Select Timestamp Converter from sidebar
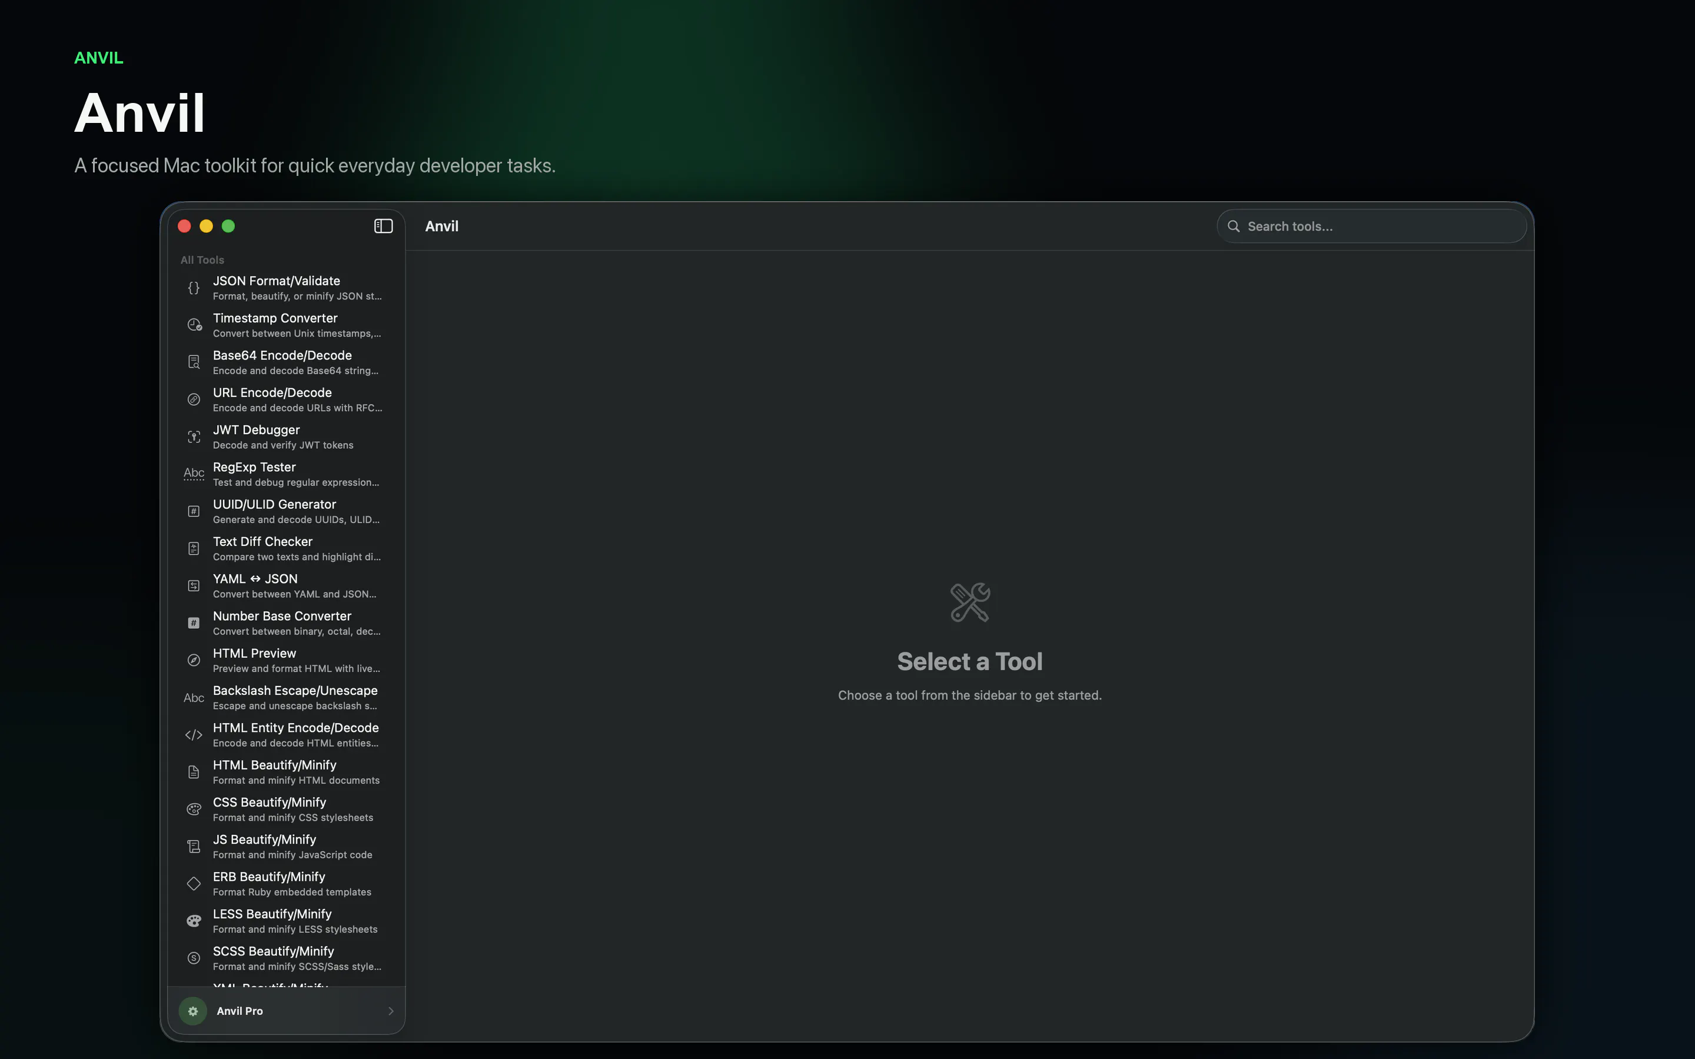The image size is (1695, 1059). tap(287, 325)
